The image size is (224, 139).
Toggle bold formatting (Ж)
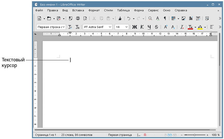(x=135, y=27)
